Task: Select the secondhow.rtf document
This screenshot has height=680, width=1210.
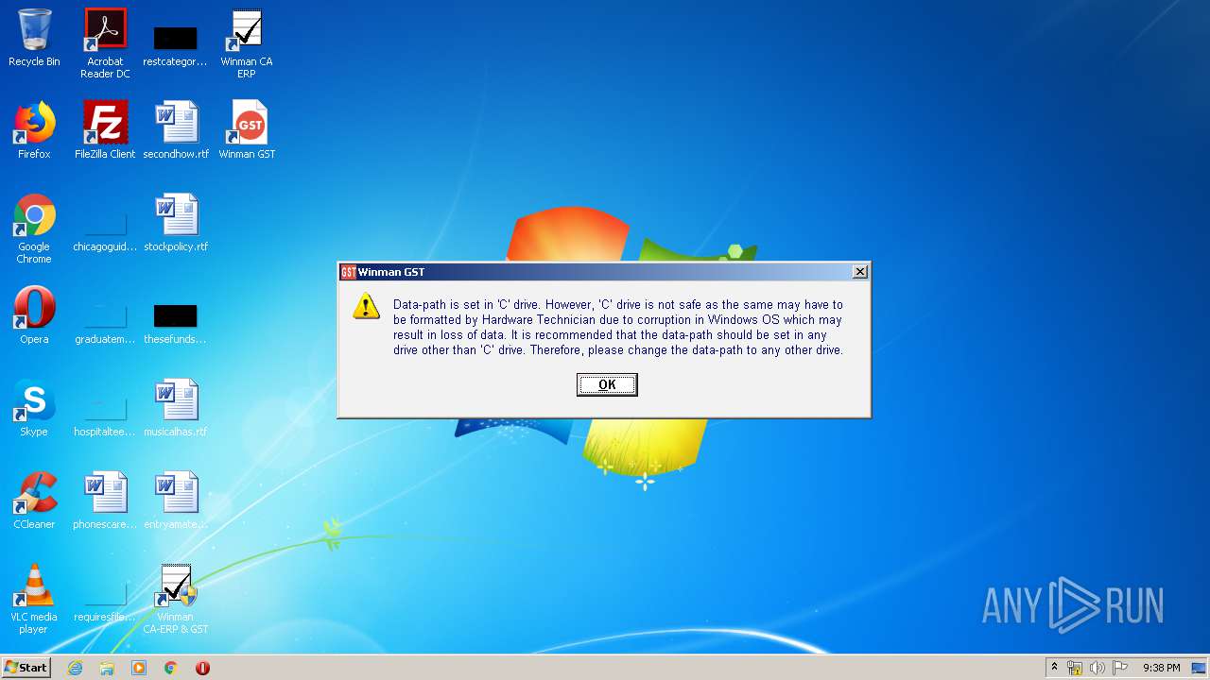Action: pyautogui.click(x=176, y=130)
